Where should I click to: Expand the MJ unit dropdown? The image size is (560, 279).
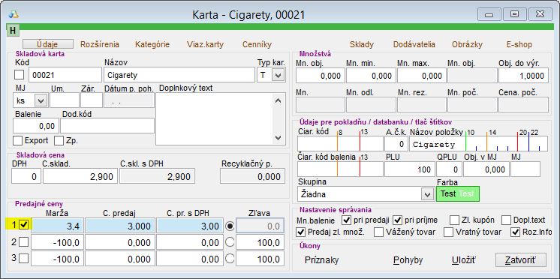pyautogui.click(x=41, y=100)
